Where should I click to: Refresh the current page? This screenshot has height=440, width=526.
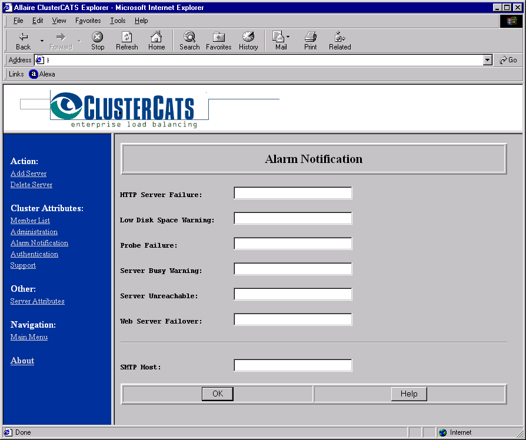point(127,41)
